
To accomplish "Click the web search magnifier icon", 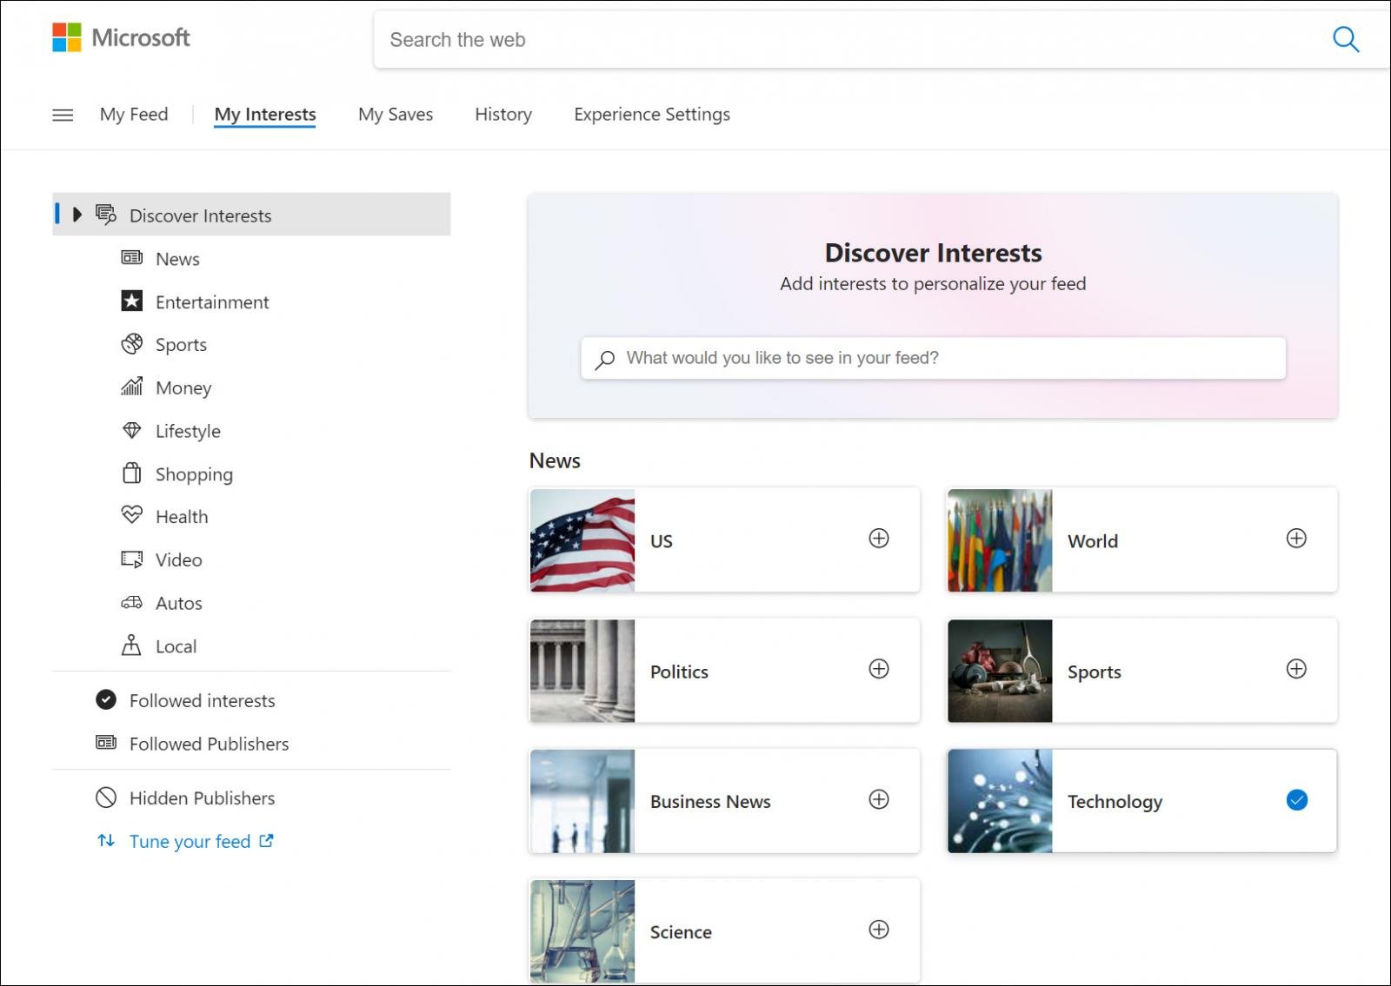I will point(1345,39).
